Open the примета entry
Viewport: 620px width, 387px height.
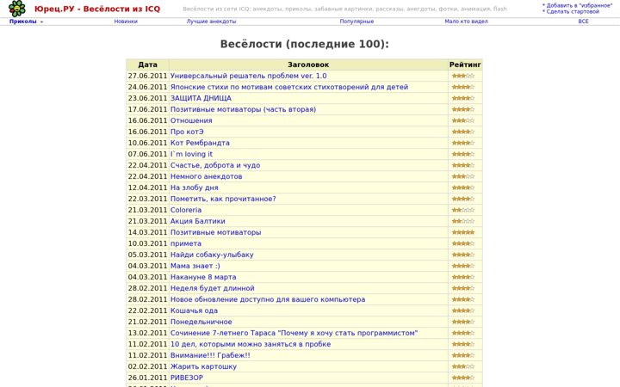186,243
